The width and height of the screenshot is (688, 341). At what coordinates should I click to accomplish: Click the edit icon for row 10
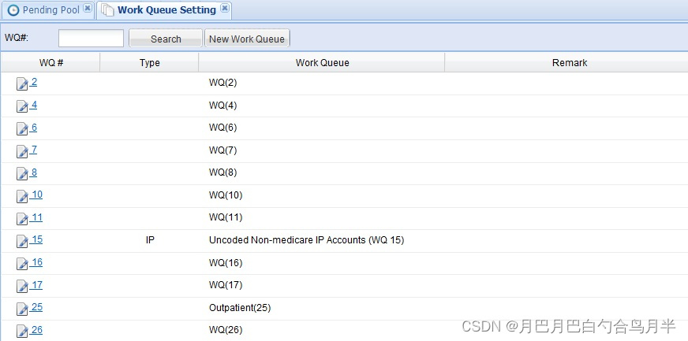click(x=22, y=197)
